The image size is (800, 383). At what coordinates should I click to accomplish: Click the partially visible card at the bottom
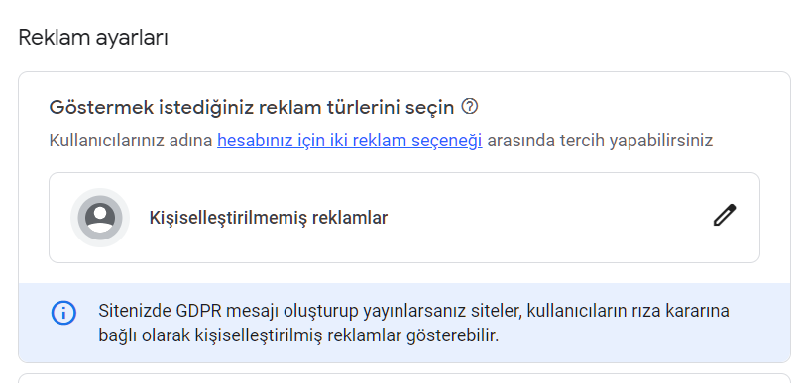404,378
